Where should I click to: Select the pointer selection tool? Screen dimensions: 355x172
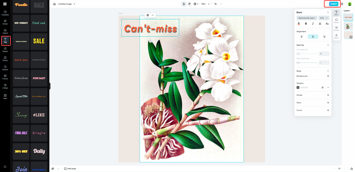184,4
